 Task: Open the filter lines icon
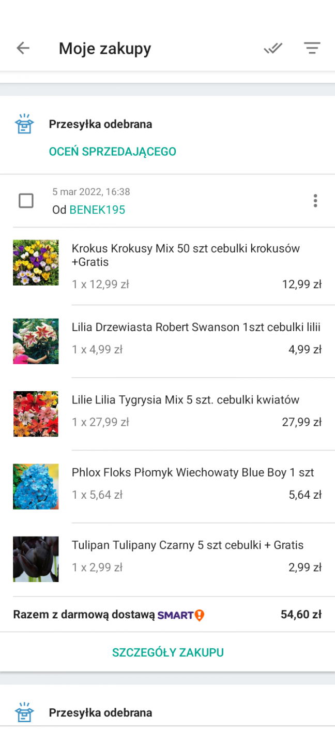(312, 49)
